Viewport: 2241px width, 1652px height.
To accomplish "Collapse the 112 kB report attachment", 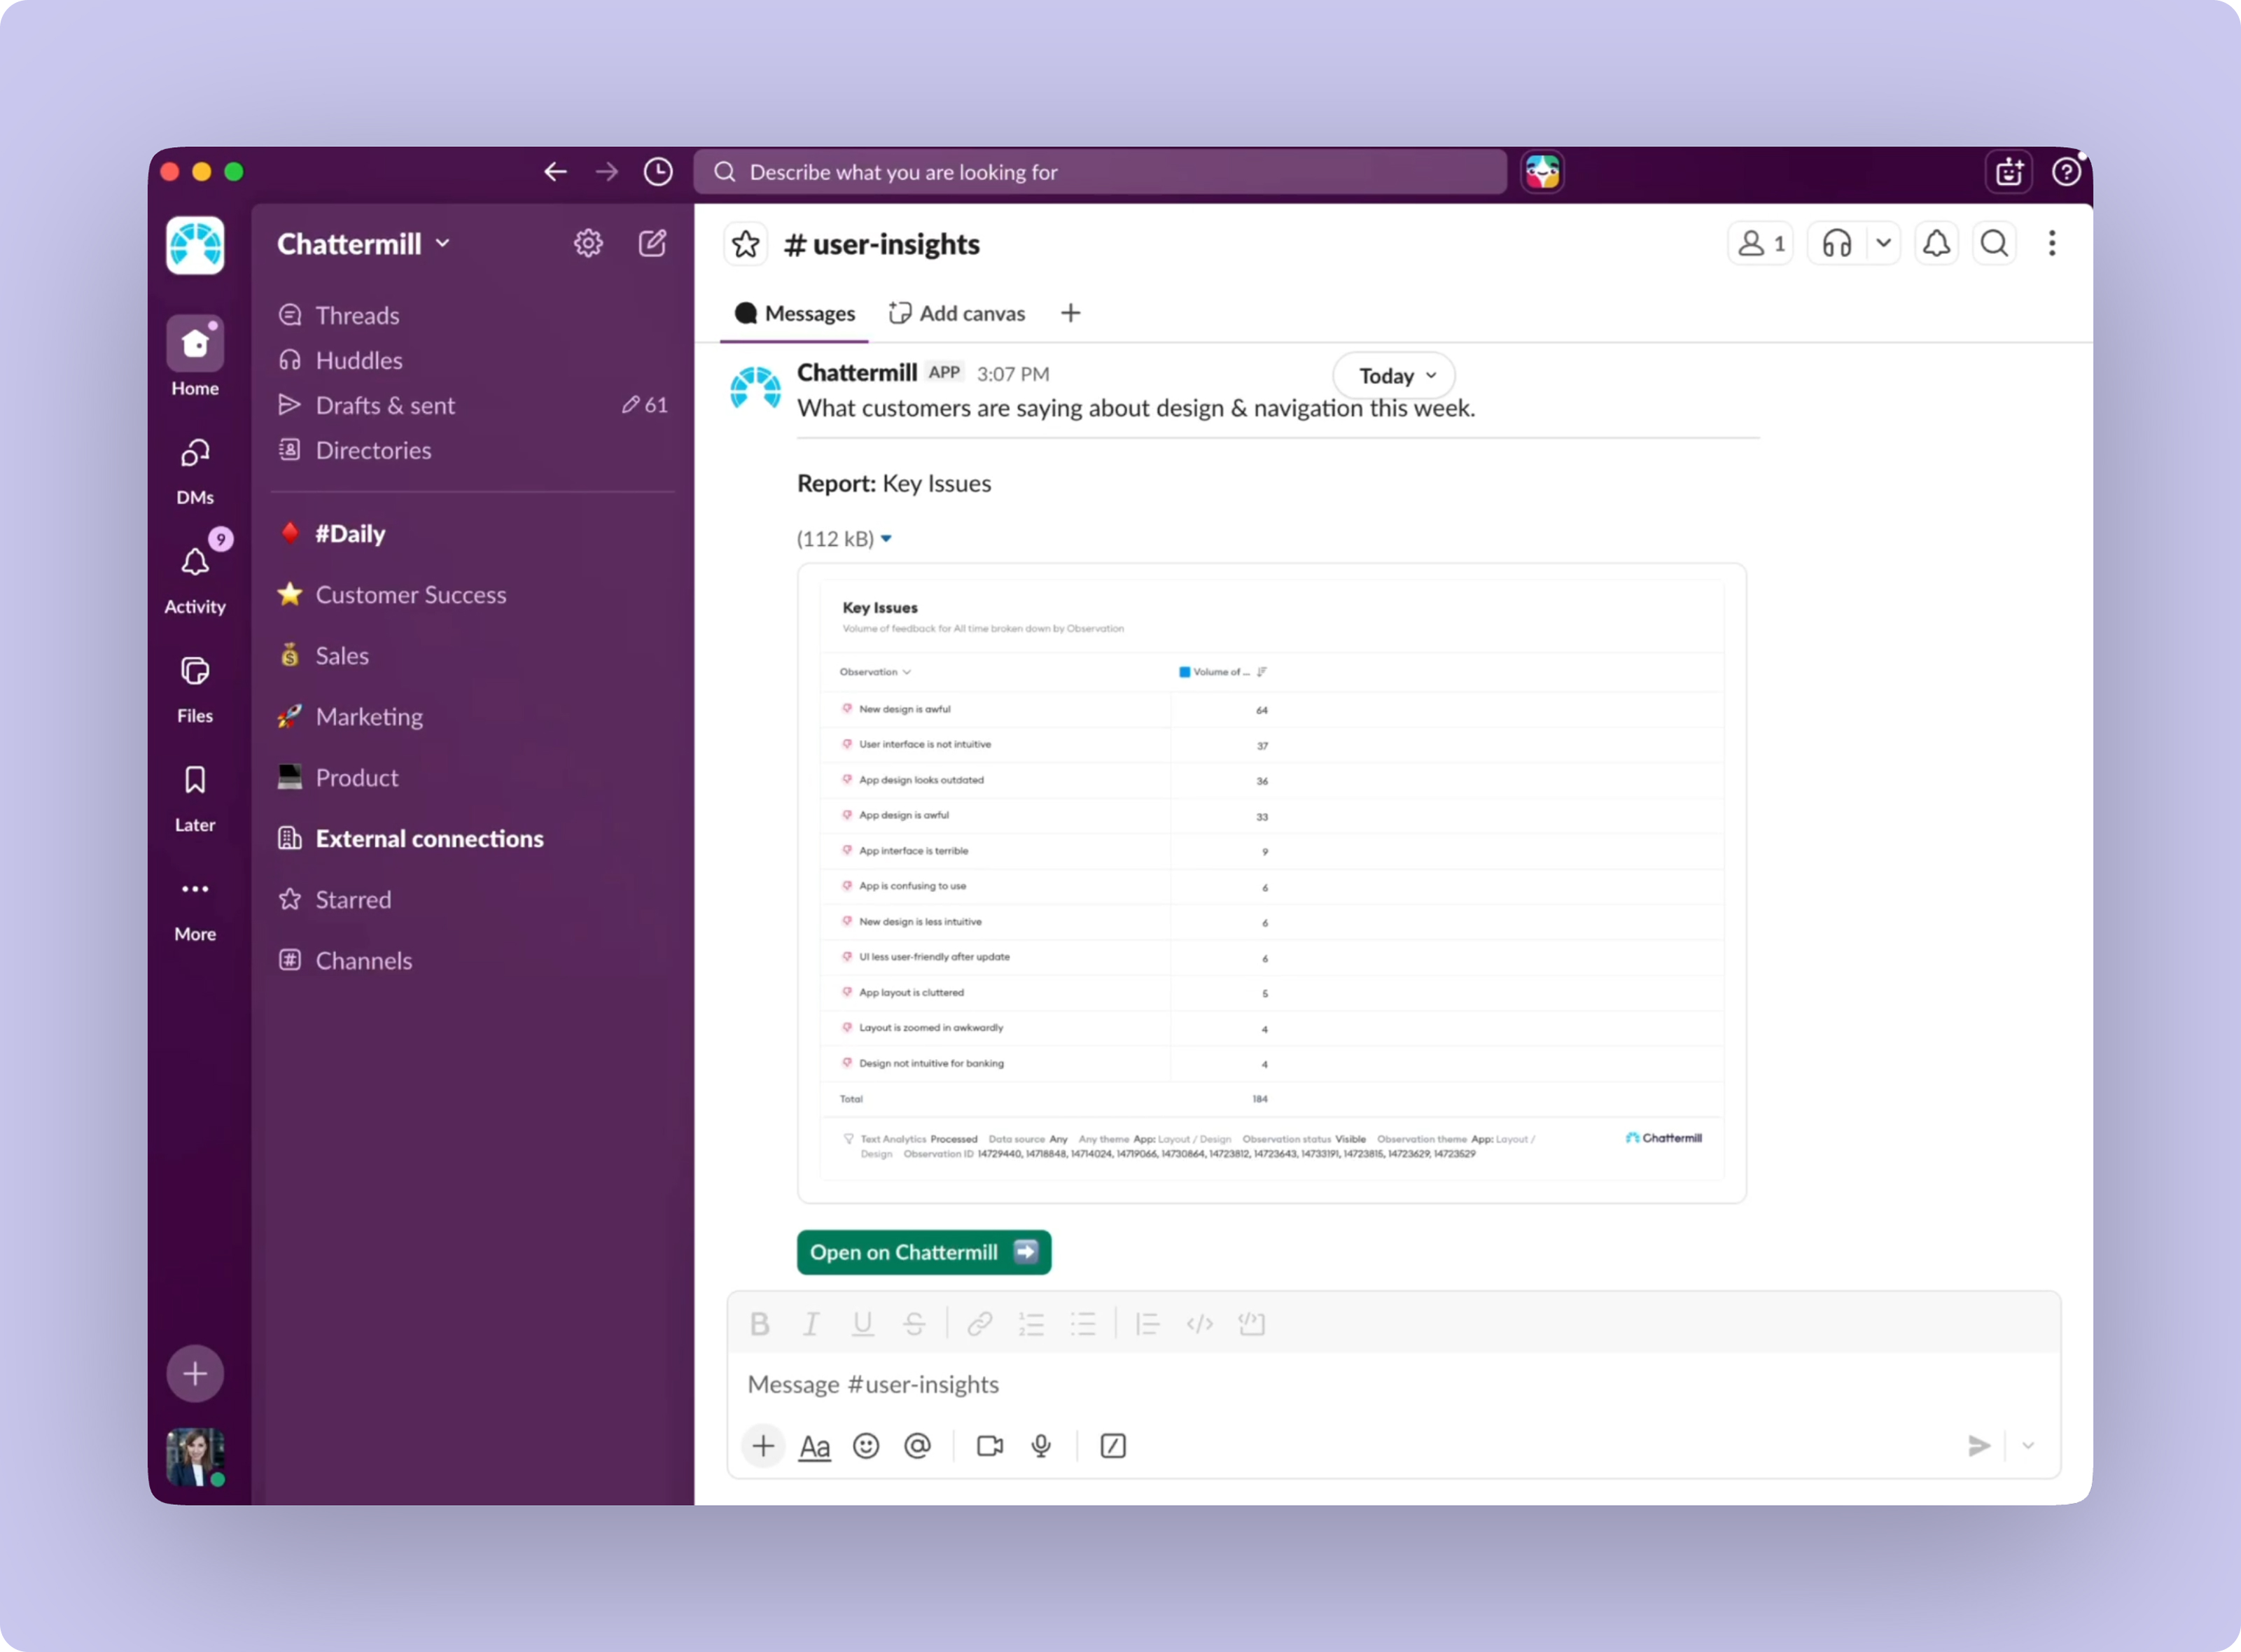I will tap(886, 539).
